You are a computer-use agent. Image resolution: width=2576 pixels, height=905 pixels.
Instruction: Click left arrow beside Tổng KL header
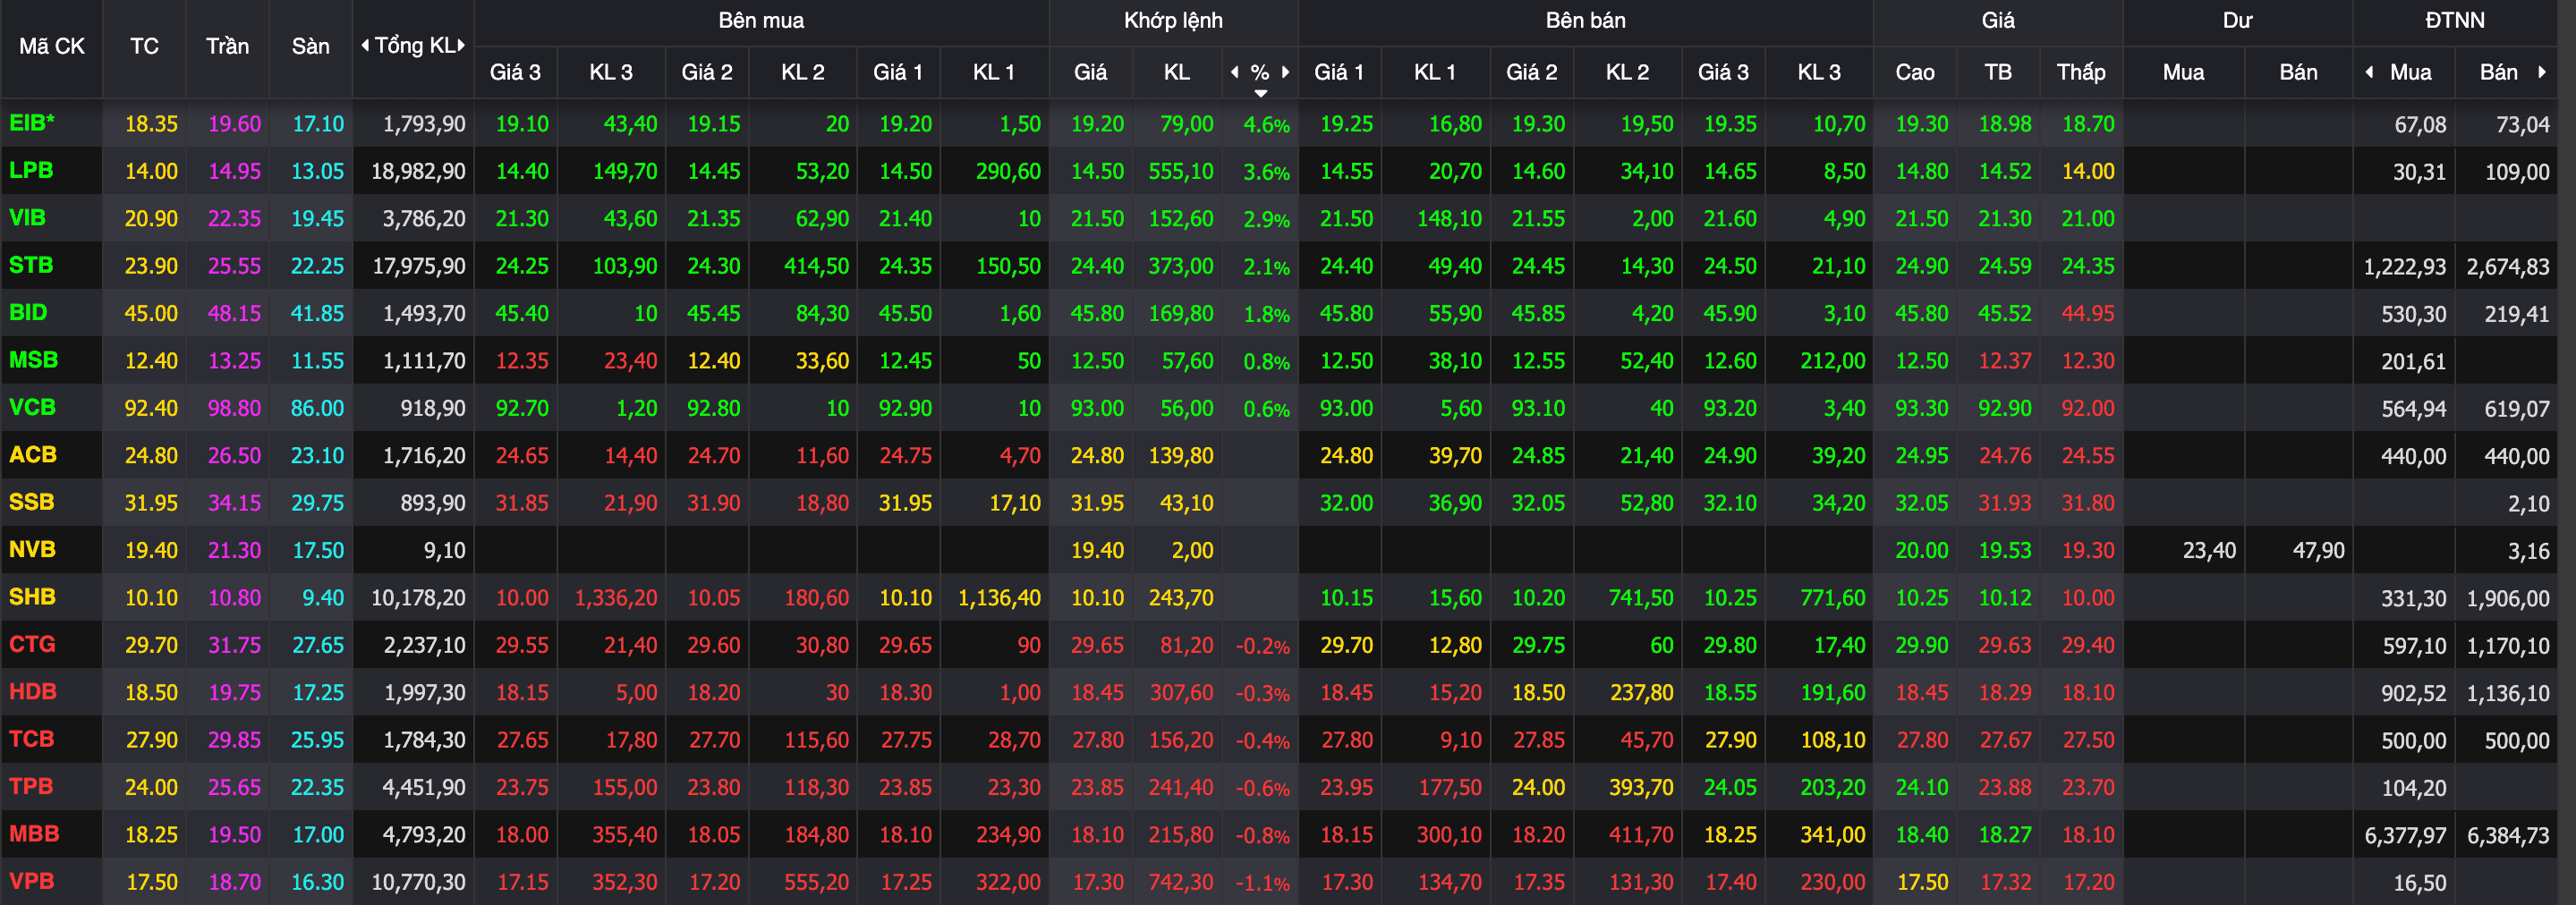(x=366, y=45)
